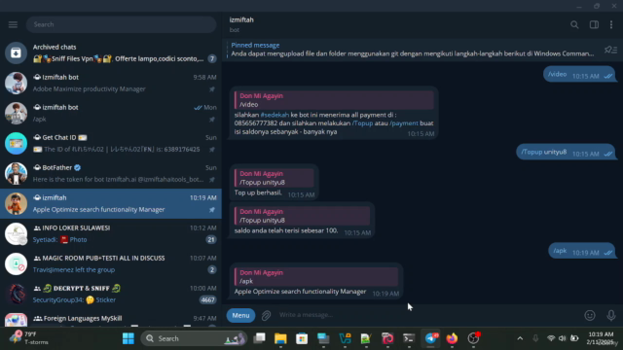The width and height of the screenshot is (623, 350).
Task: Click the Windows taskbar Search box
Action: click(194, 338)
